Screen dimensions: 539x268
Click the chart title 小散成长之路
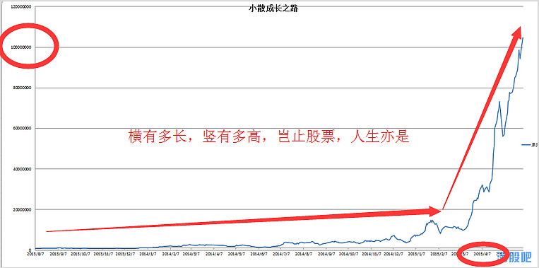273,9
